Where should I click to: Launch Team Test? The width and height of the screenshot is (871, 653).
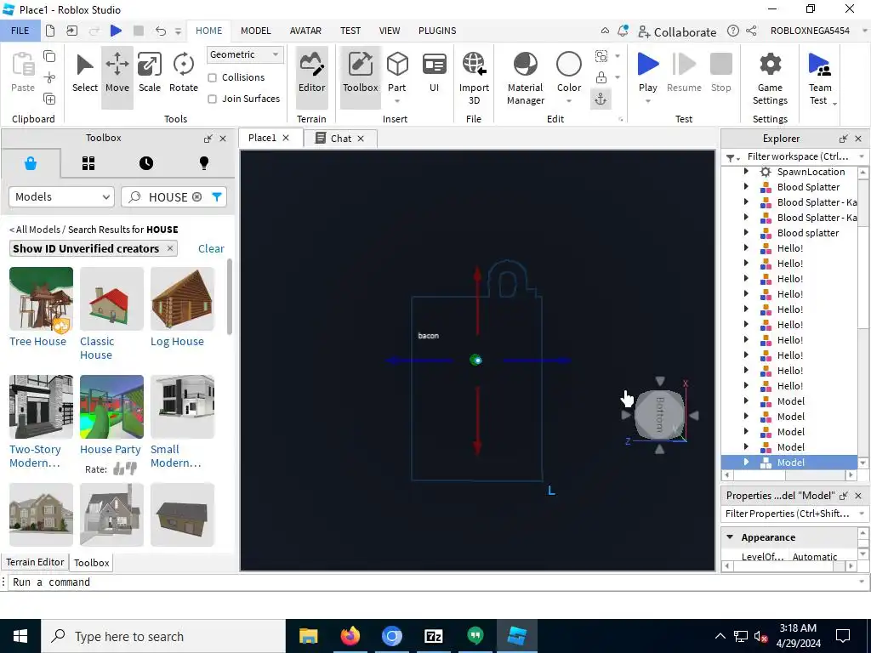820,78
